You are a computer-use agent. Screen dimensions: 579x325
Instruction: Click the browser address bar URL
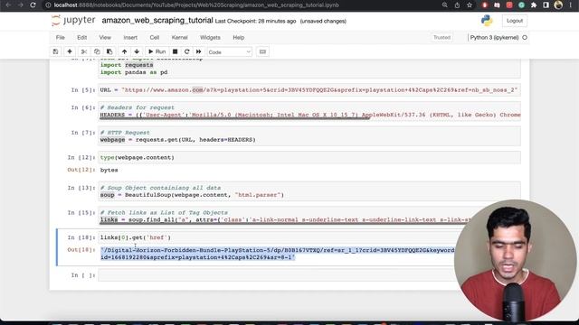point(196,5)
